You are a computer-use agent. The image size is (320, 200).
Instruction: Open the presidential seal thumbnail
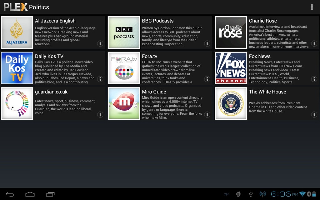[x=231, y=103]
